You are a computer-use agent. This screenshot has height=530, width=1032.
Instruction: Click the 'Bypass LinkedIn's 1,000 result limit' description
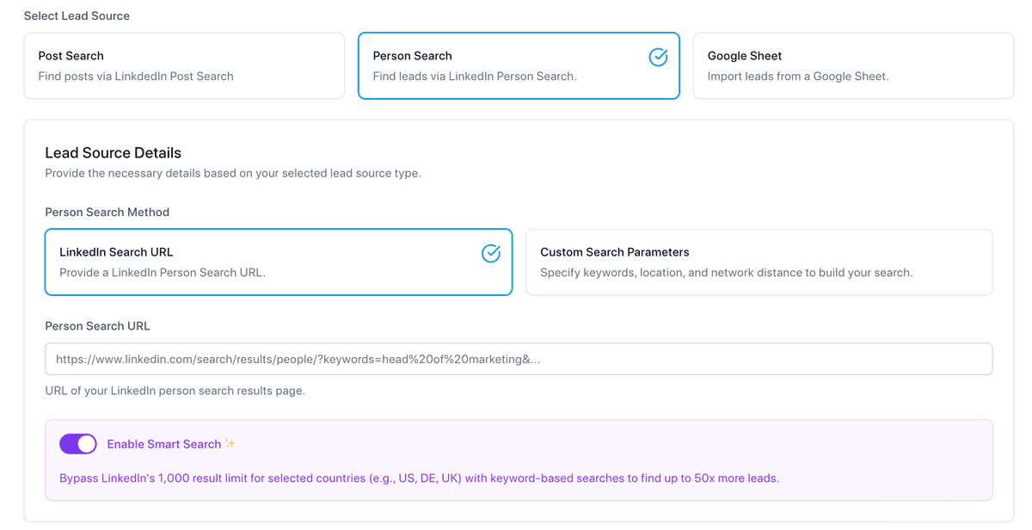[x=419, y=478]
